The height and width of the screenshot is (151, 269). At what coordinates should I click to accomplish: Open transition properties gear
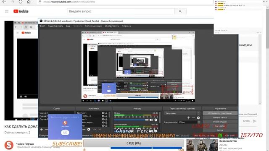pos(198,118)
